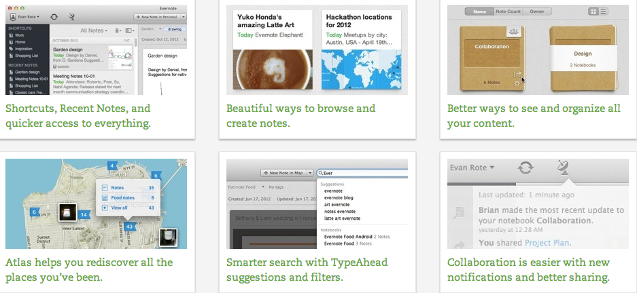Viewport: 637px width, 293px height.
Task: Click the map flag marker labeled 4
Action: tap(112, 165)
